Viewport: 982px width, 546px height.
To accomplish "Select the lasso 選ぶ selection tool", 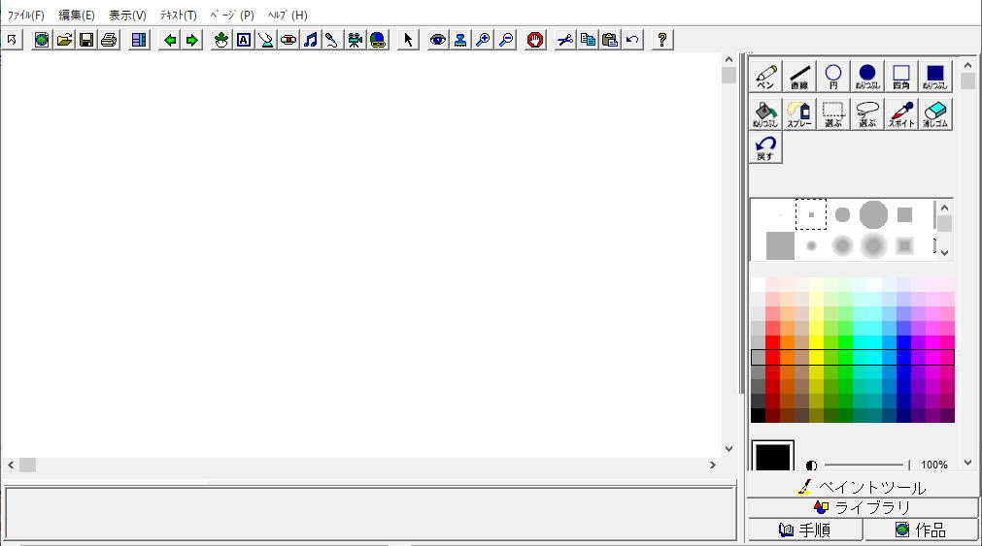I will pos(867,113).
